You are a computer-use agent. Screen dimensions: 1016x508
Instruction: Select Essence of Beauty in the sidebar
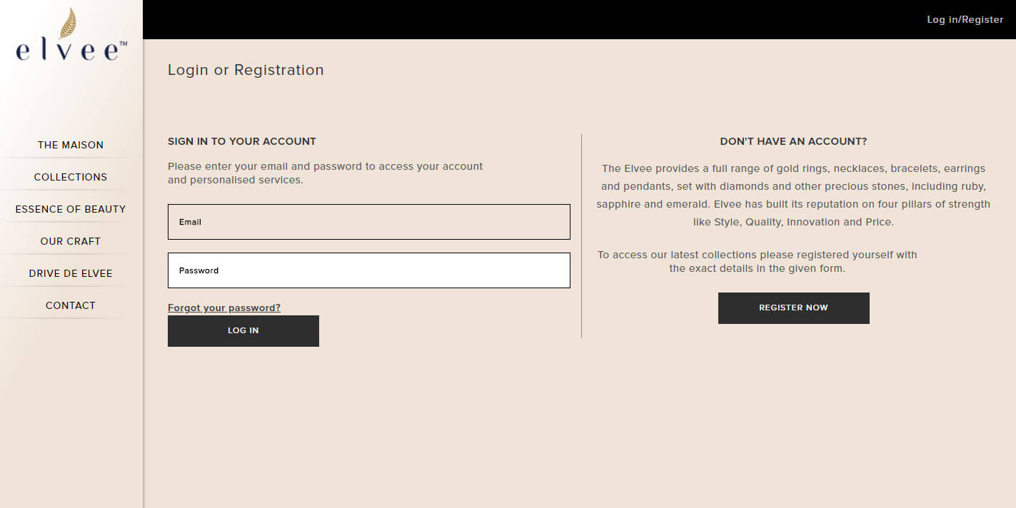point(71,209)
